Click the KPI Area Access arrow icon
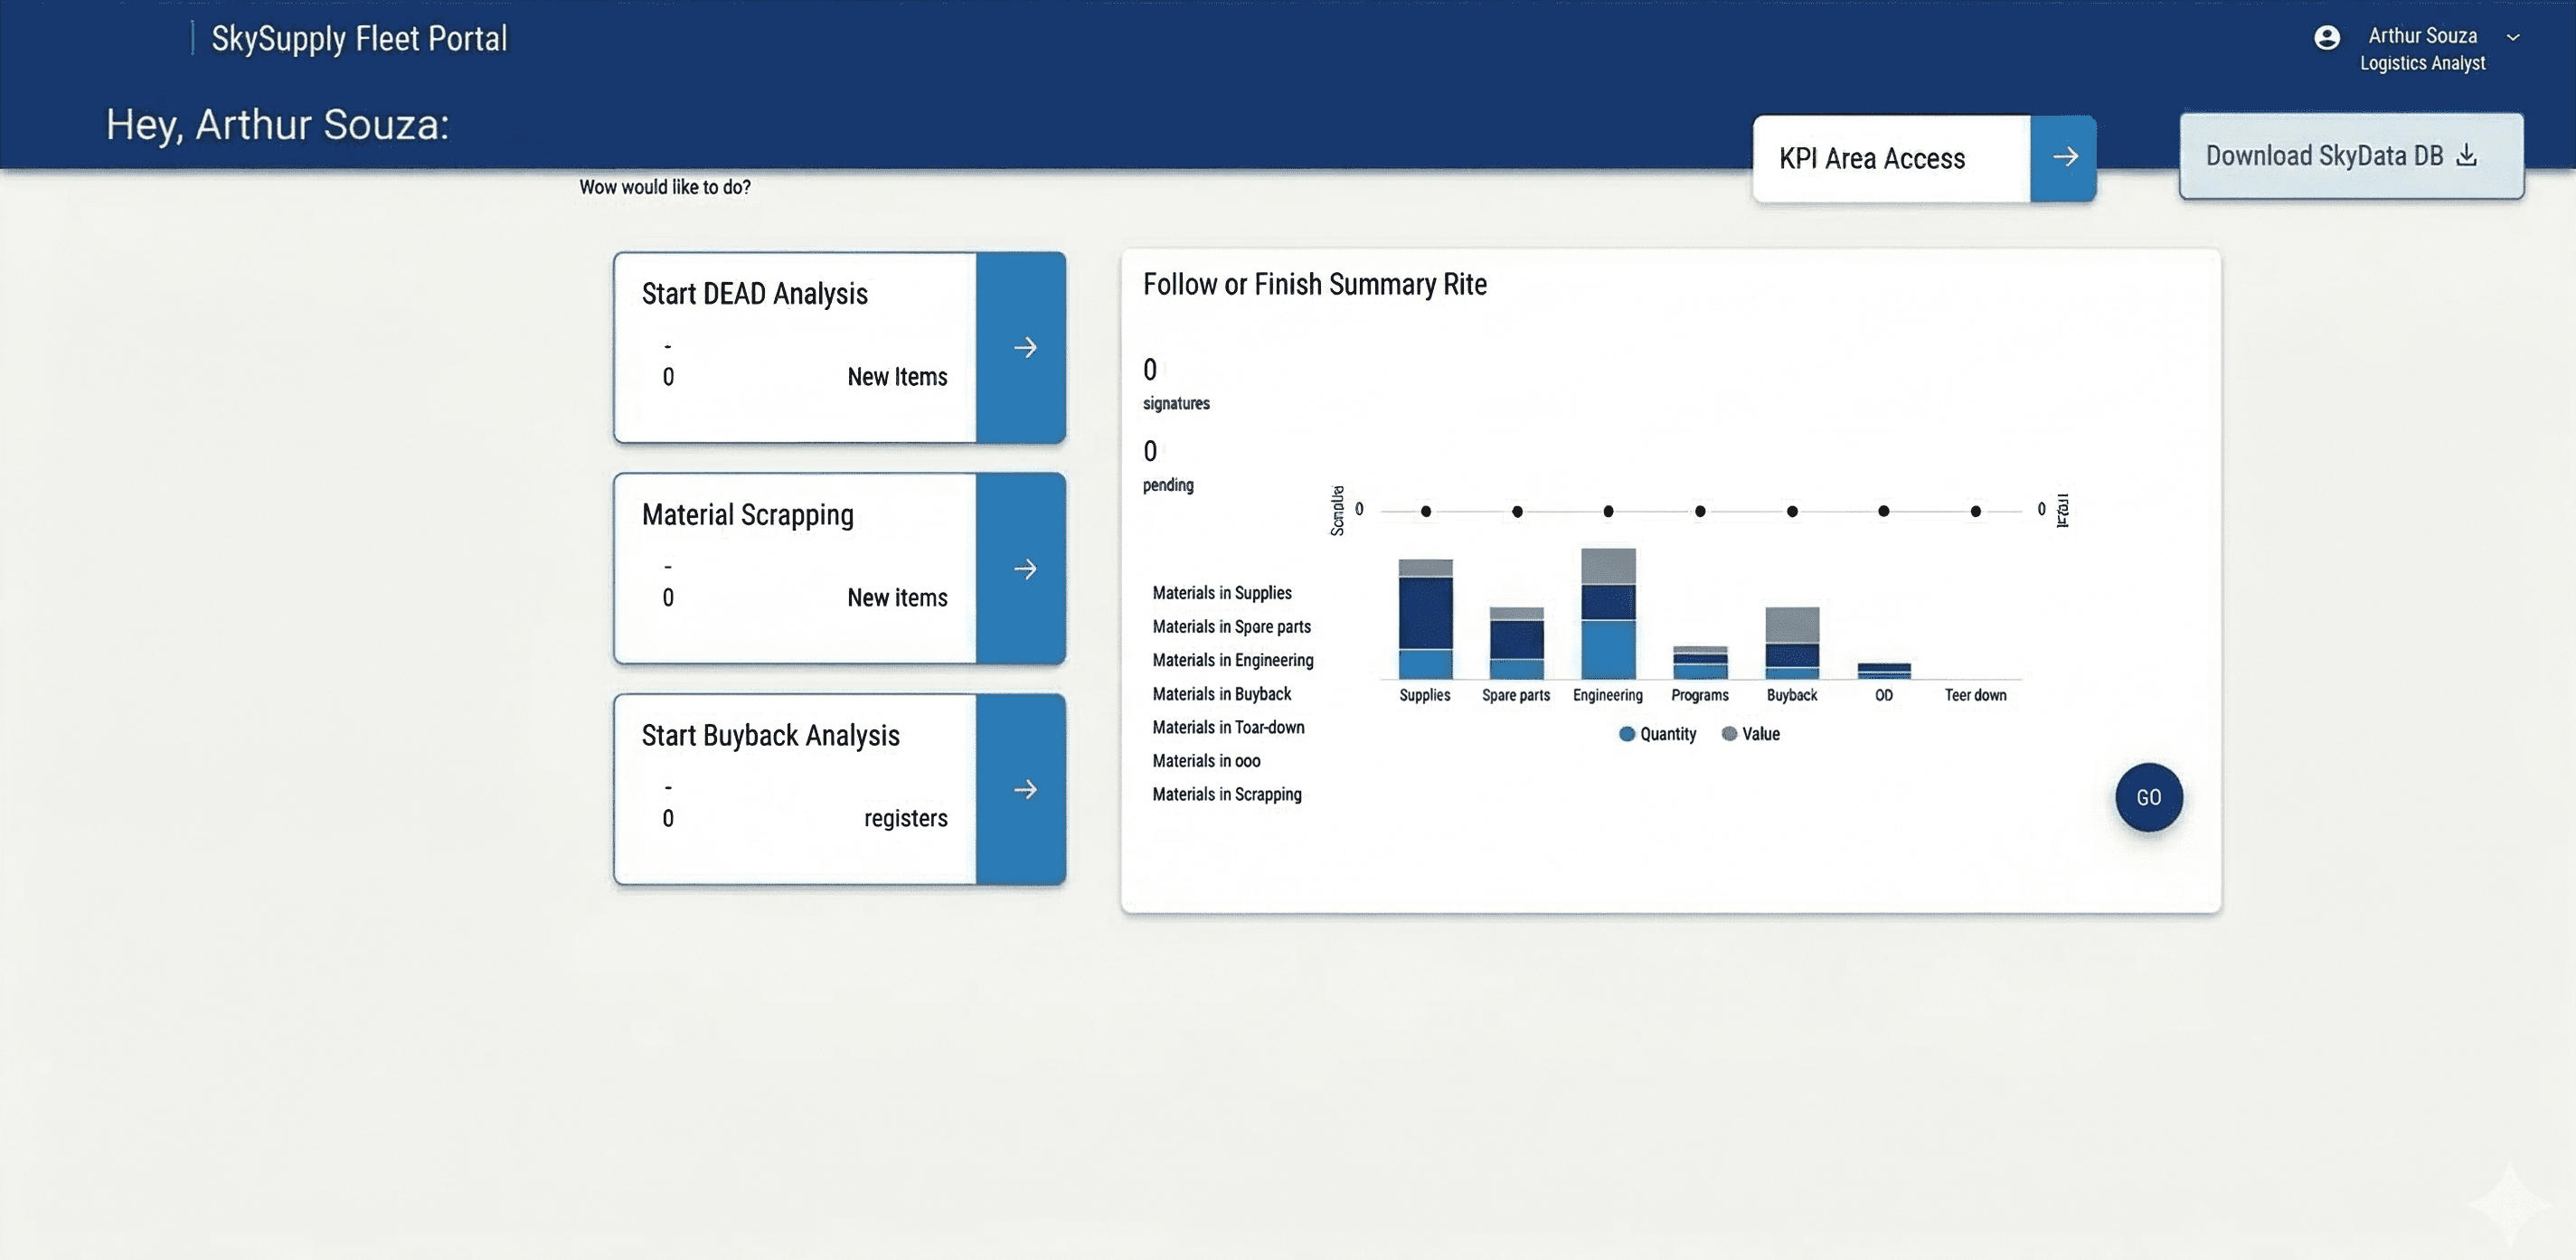Screen dimensions: 2576x1260 pyautogui.click(x=2063, y=158)
